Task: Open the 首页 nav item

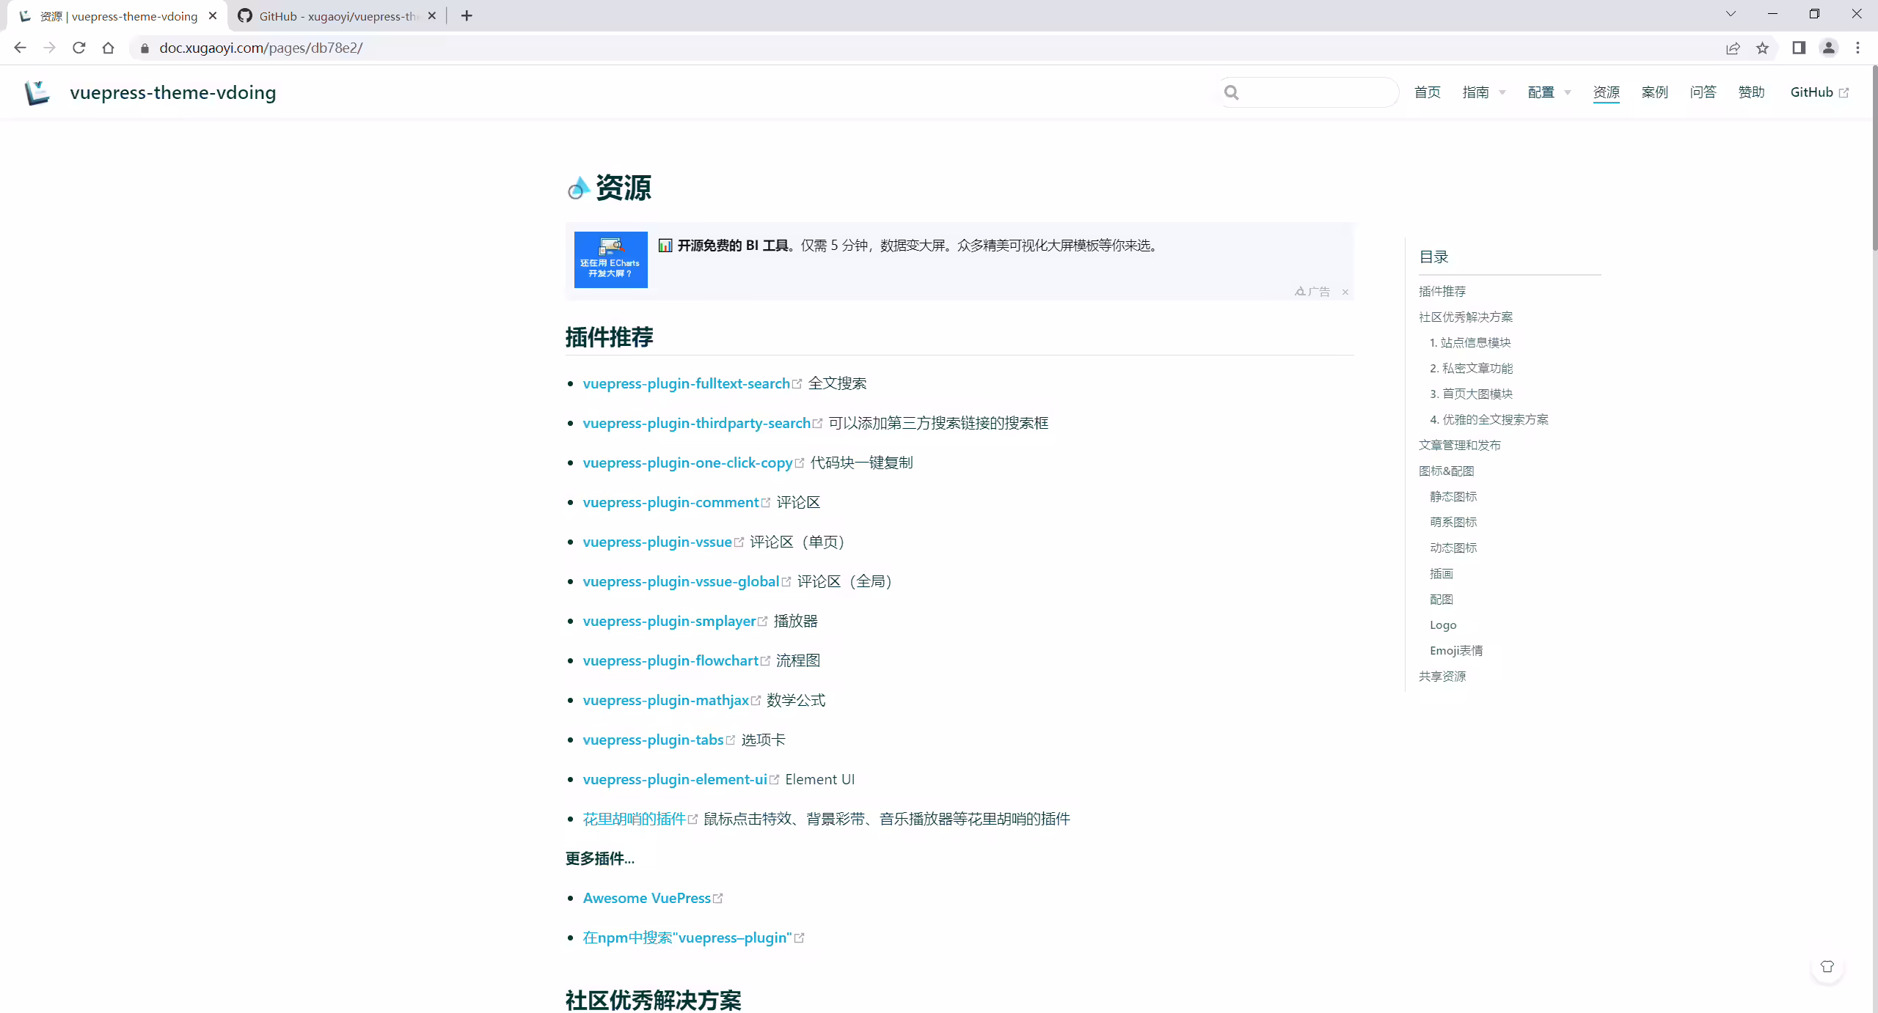Action: (x=1427, y=92)
